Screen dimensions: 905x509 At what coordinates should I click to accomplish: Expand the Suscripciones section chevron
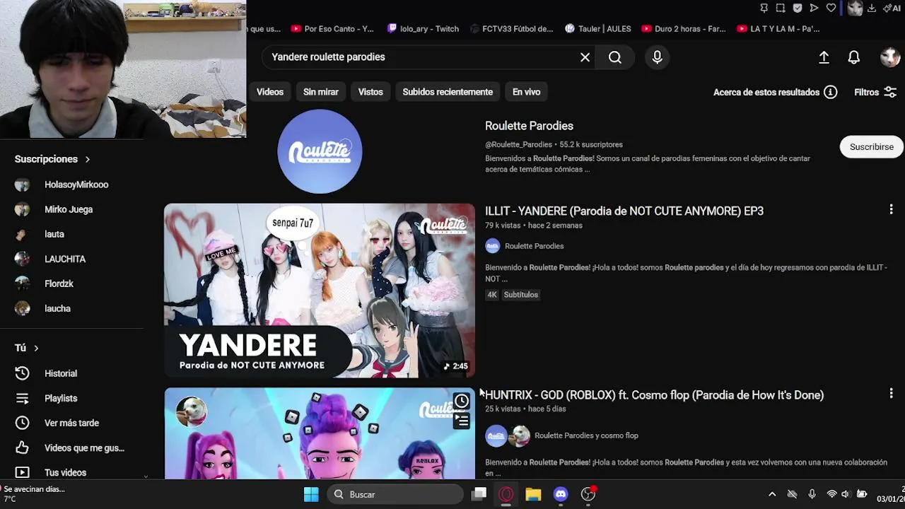(88, 160)
